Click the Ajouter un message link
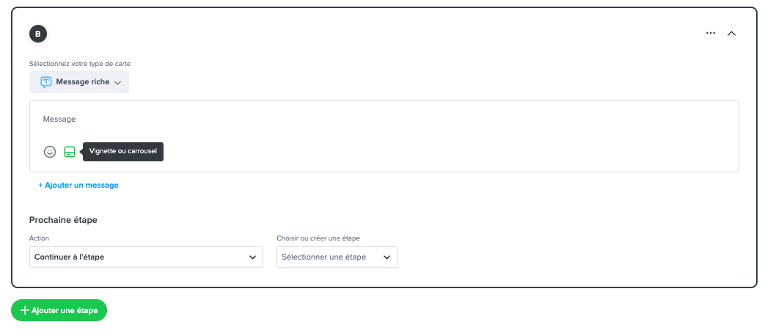 click(x=78, y=186)
